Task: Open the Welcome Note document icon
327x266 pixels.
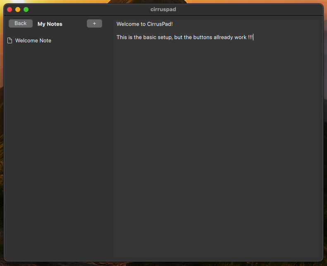Action: tap(10, 40)
